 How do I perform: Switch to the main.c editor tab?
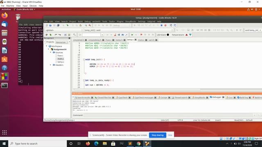click(x=141, y=40)
